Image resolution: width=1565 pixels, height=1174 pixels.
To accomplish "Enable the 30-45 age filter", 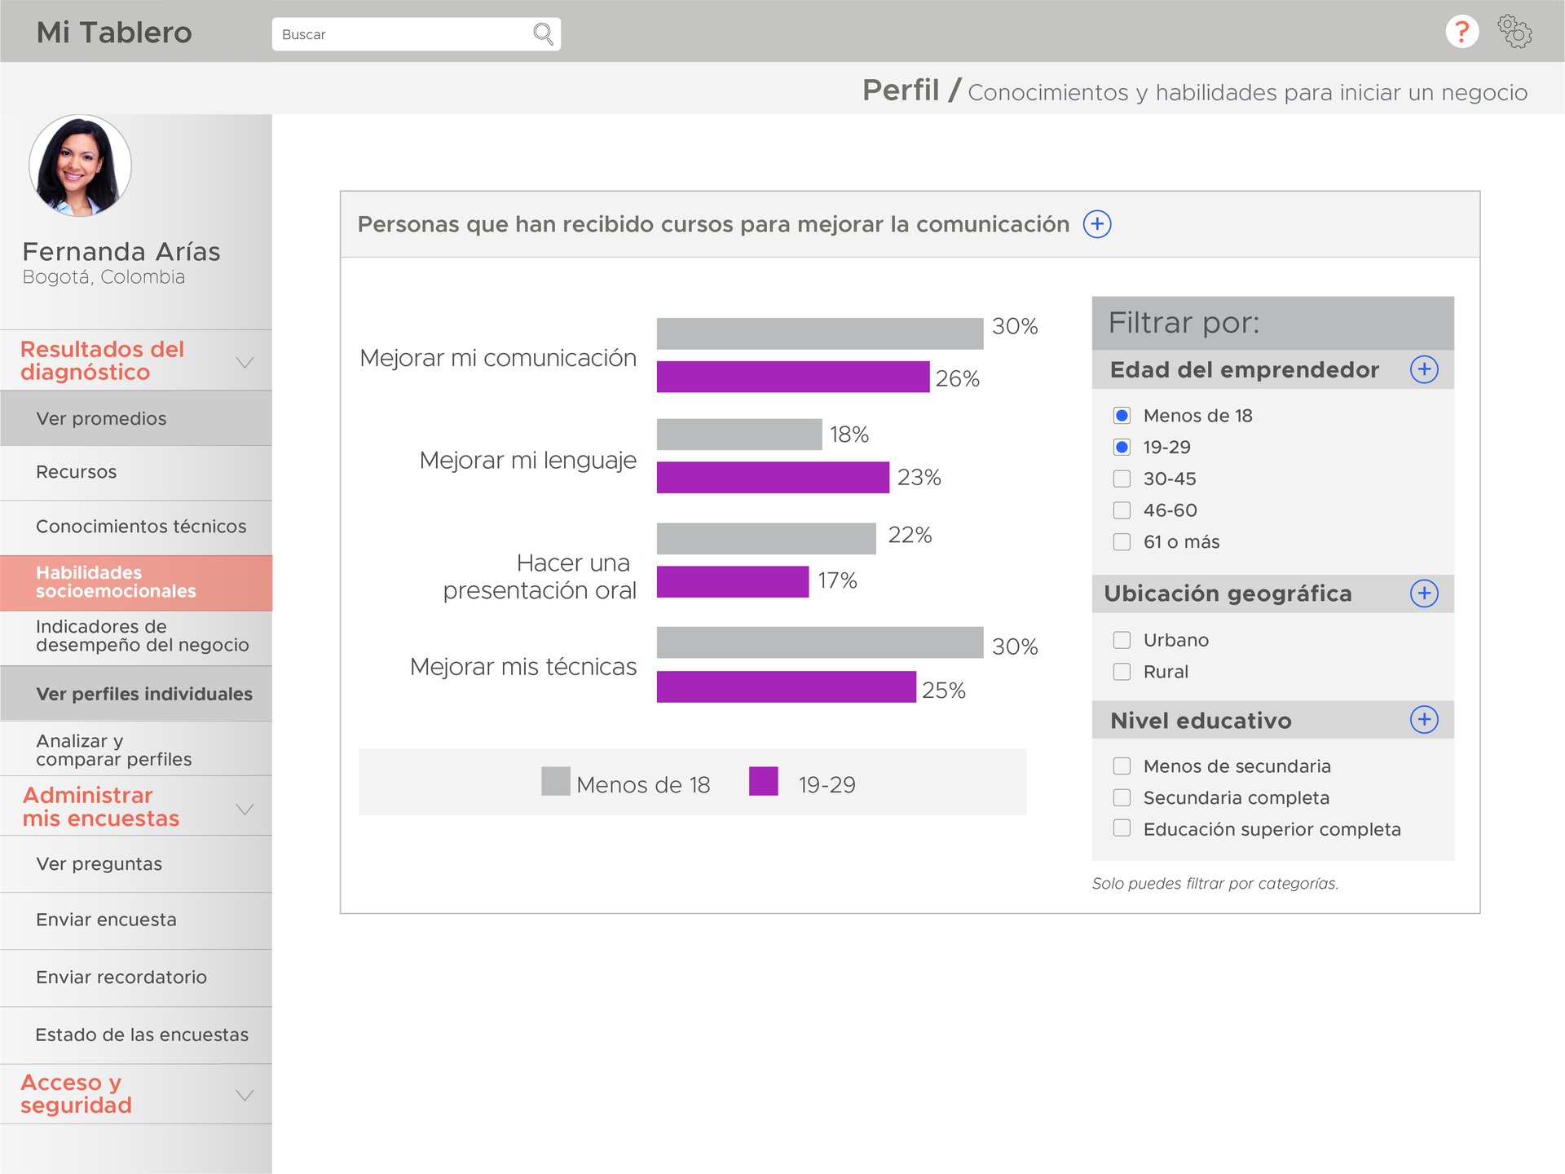I will pyautogui.click(x=1122, y=479).
